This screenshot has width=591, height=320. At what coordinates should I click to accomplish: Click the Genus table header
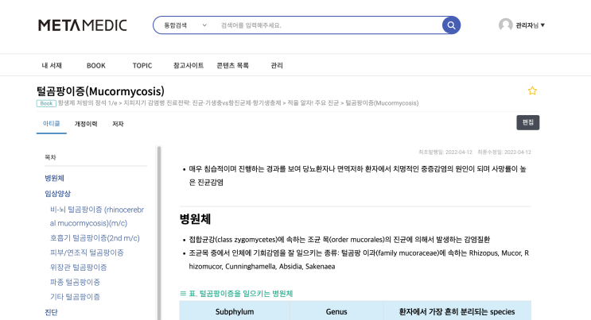point(336,312)
